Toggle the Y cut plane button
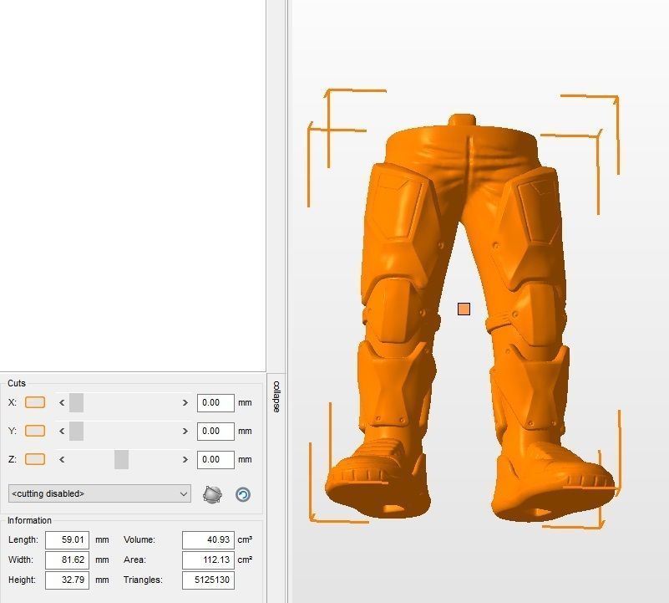Screen dimensions: 669x603 point(35,431)
